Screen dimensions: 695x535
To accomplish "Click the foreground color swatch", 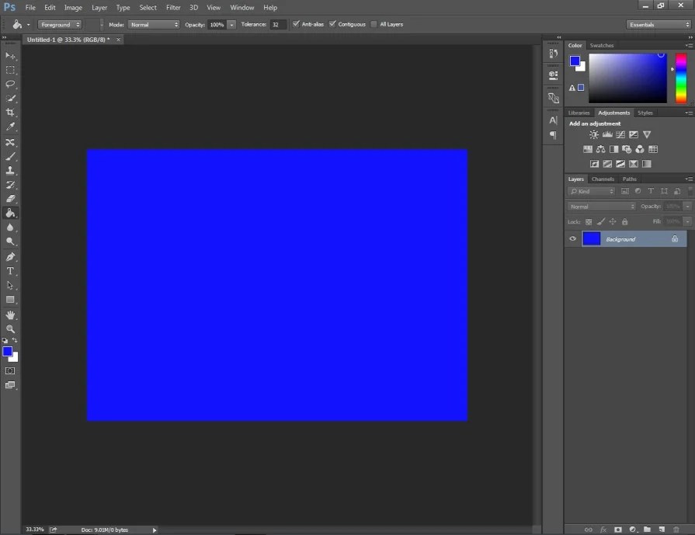I will [8, 352].
